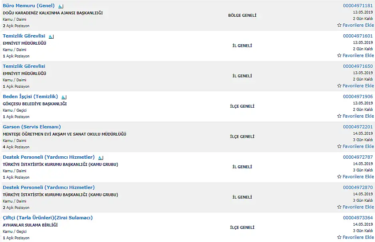
Task: Click disability icon next to Destek Personeli listing 00004972787
Action: click(x=101, y=158)
